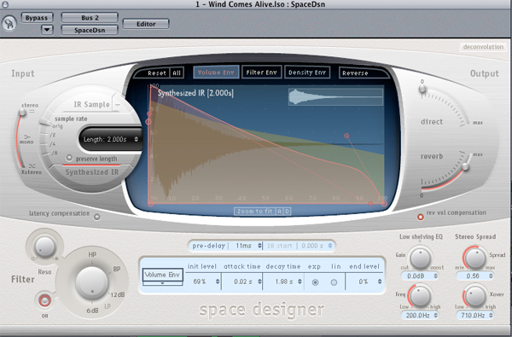Screen dimensions: 512x337
Task: Click the Reverse button
Action: pyautogui.click(x=355, y=73)
